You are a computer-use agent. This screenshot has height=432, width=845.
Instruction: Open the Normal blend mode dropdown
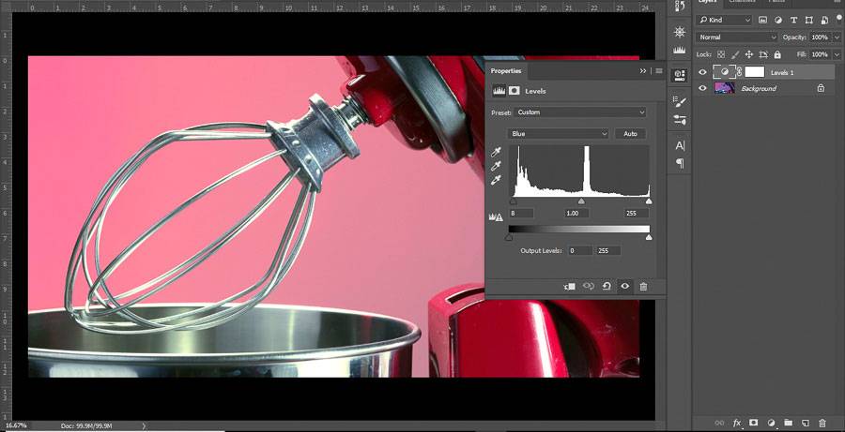tap(738, 37)
